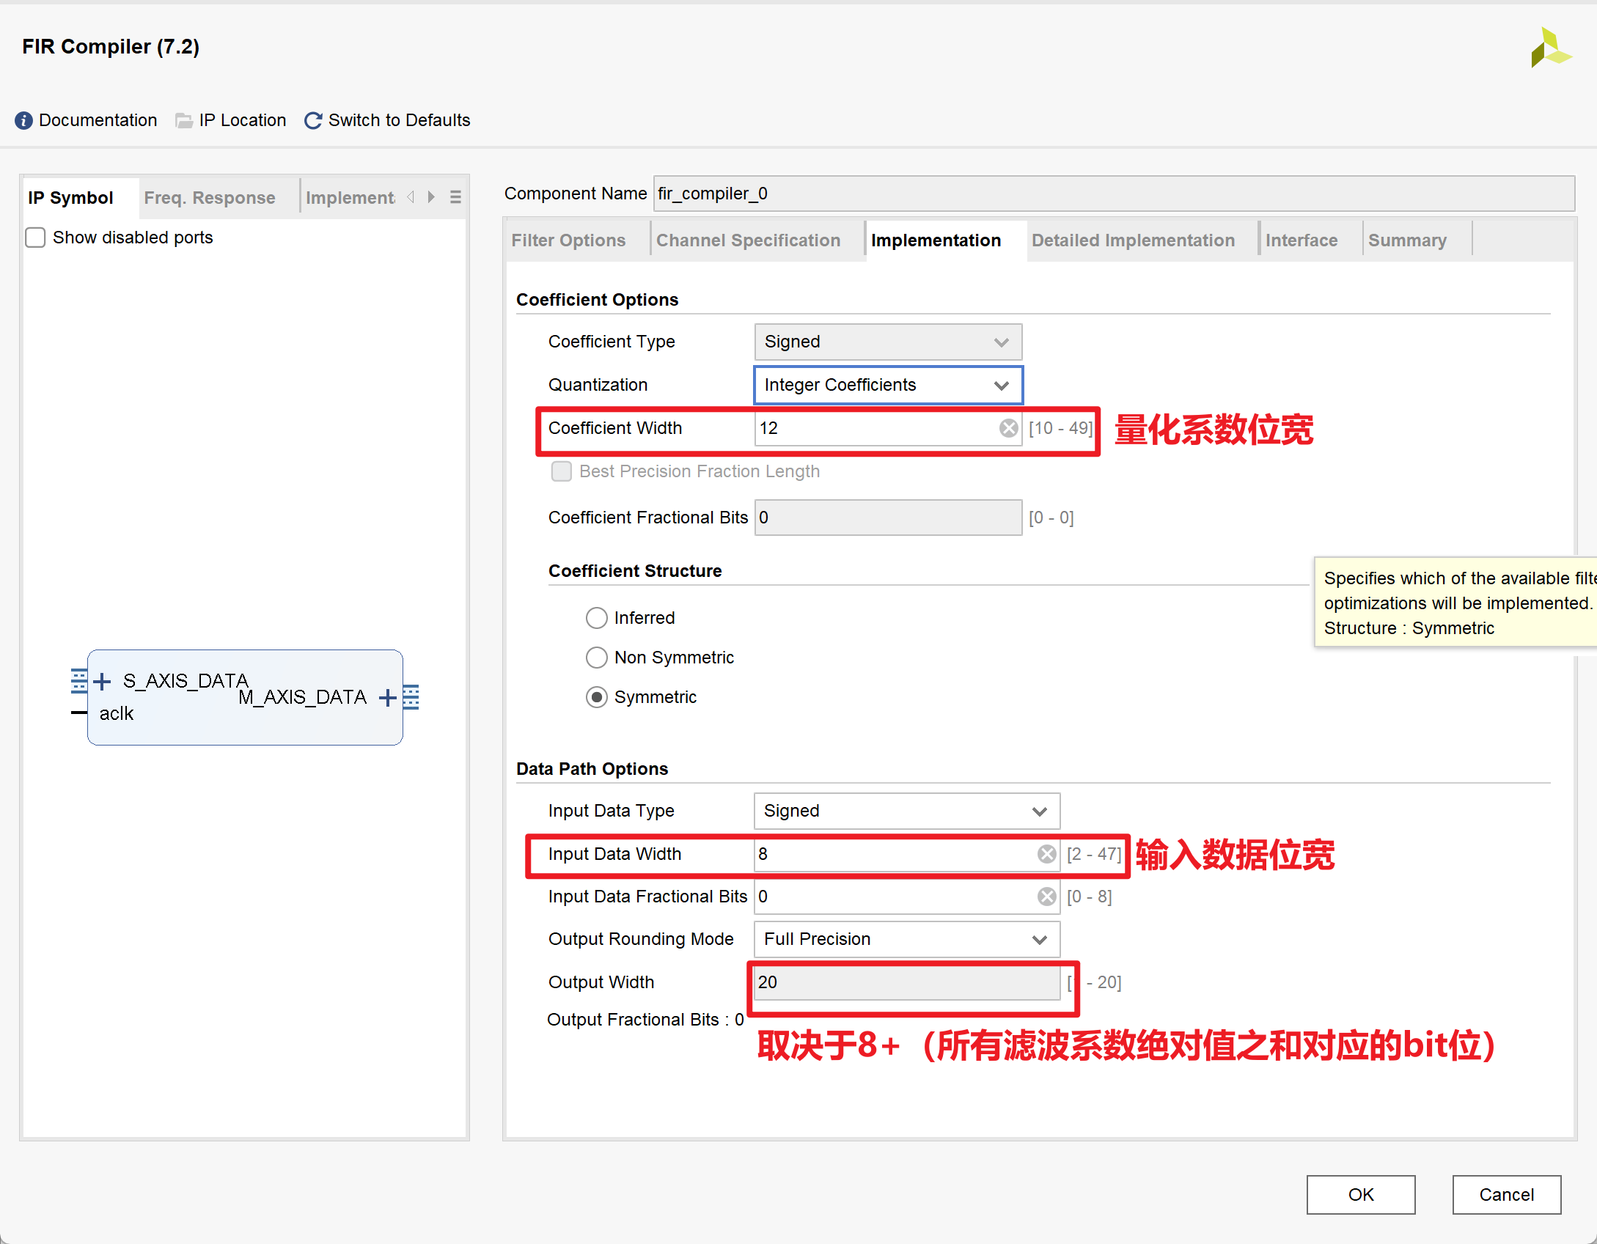The width and height of the screenshot is (1597, 1244).
Task: Click the Output Fractional Bits text
Action: 645,1020
